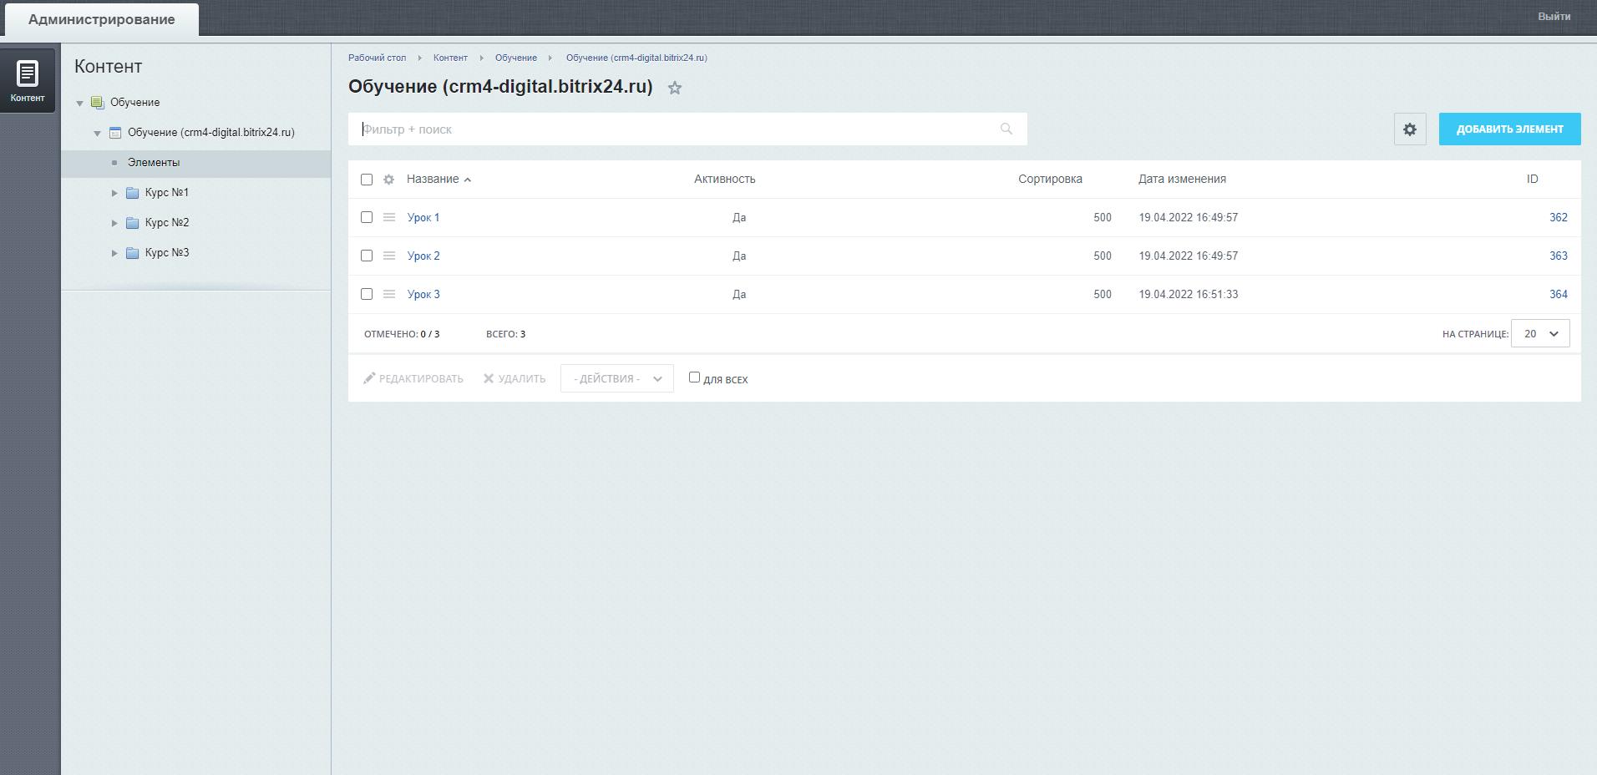Open column settings gear in table header
The height and width of the screenshot is (775, 1597).
(388, 180)
